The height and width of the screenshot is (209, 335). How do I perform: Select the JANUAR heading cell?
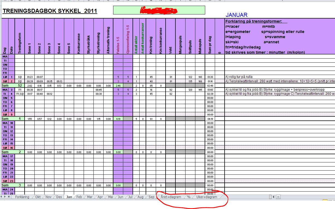pos(236,15)
